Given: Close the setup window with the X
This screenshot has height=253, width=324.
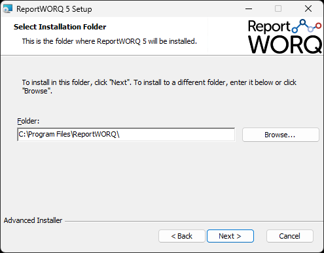Looking at the screenshot, I should 308,9.
